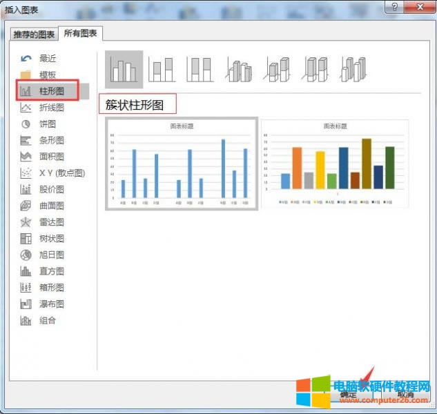The height and width of the screenshot is (414, 437).
Task: Click the 确定 button
Action: [348, 394]
